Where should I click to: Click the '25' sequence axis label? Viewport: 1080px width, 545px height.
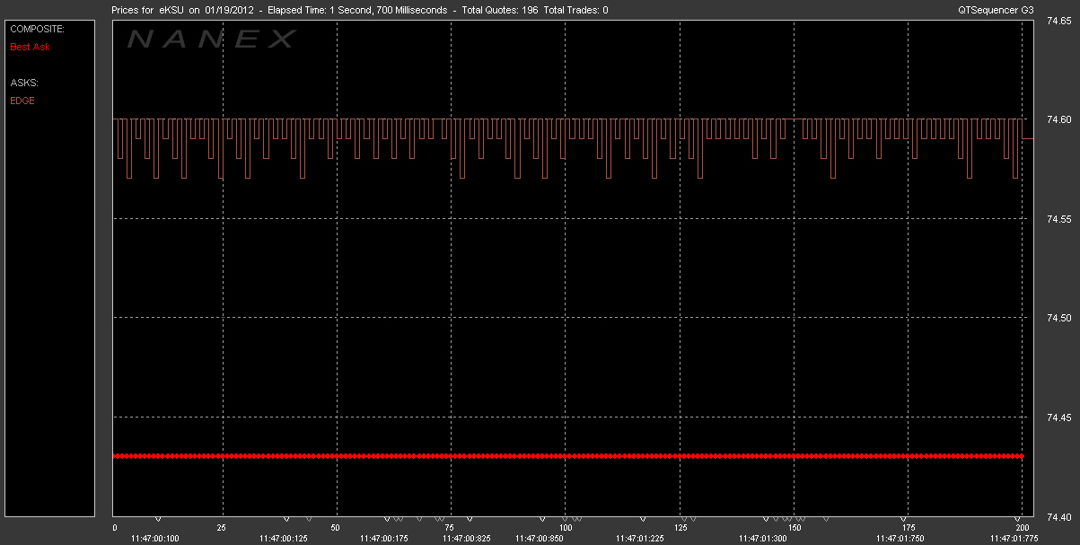coord(221,528)
